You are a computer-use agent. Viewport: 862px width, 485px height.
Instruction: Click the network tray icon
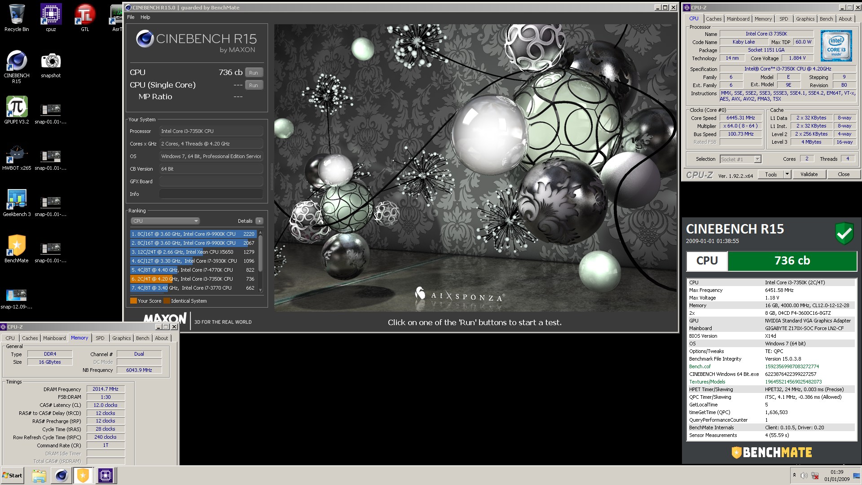coord(814,476)
